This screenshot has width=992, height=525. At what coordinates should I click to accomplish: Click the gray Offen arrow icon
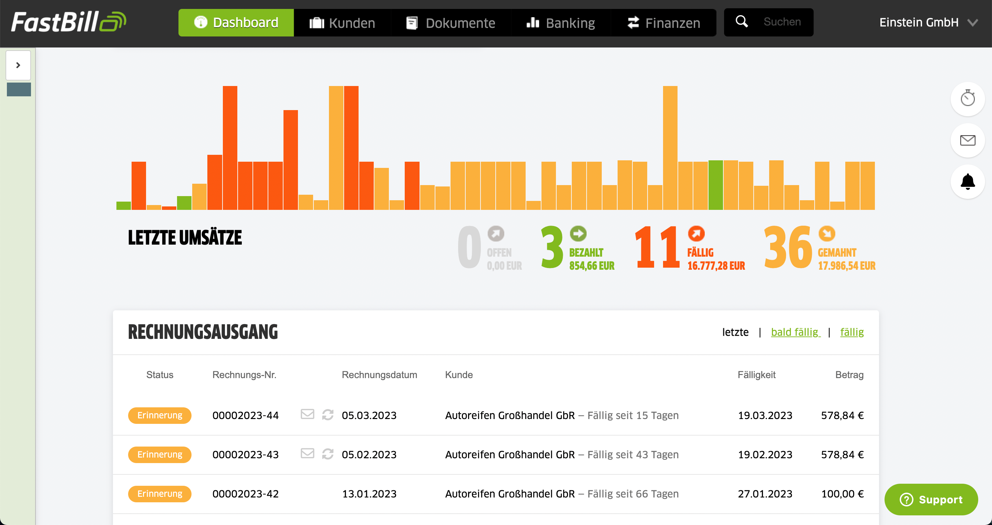tap(496, 234)
